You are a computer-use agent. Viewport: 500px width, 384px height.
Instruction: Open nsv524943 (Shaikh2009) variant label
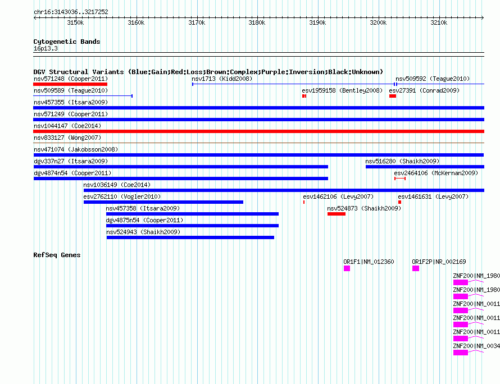[143, 232]
